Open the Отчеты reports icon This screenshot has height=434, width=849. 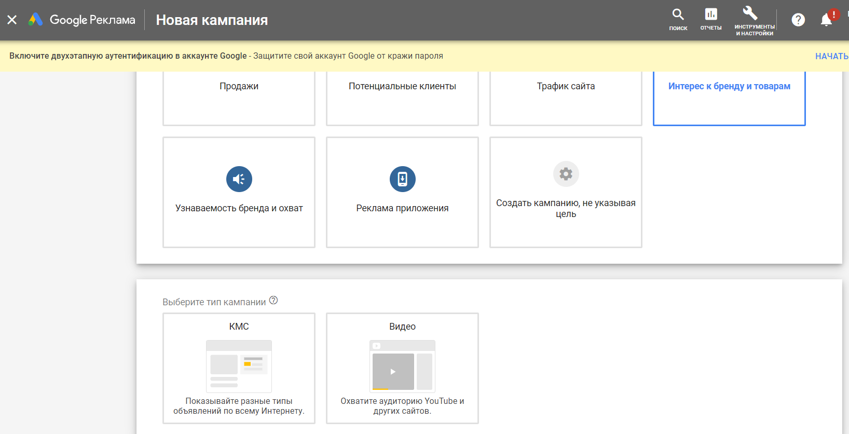pos(710,15)
